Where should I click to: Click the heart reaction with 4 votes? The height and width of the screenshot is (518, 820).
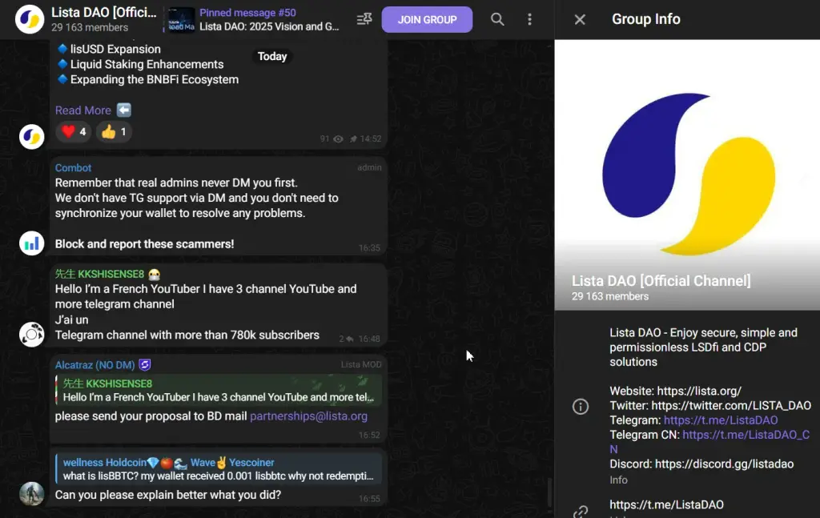coord(74,132)
